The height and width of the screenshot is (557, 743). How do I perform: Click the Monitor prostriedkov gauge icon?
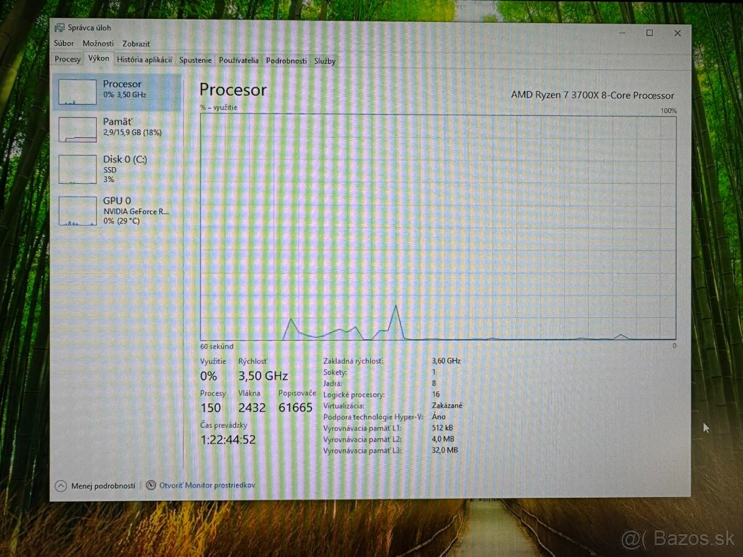coord(150,485)
